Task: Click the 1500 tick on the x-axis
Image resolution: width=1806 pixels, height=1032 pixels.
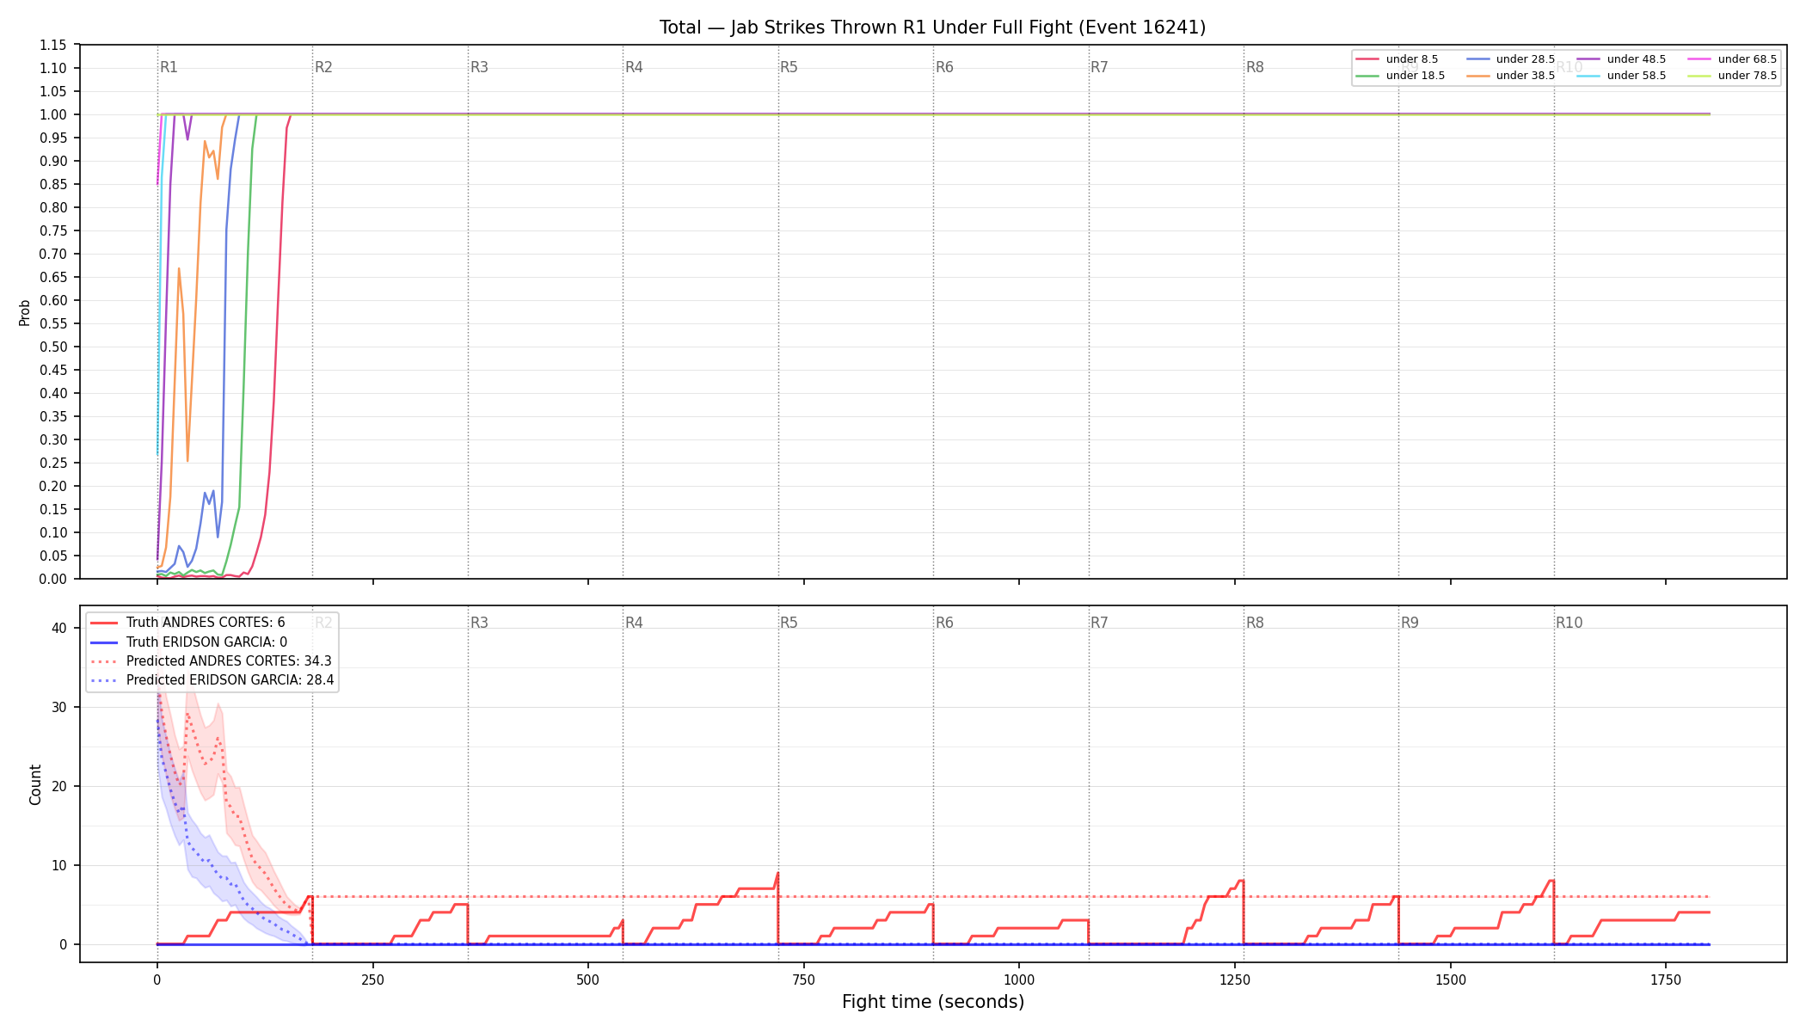Action: [x=1451, y=980]
